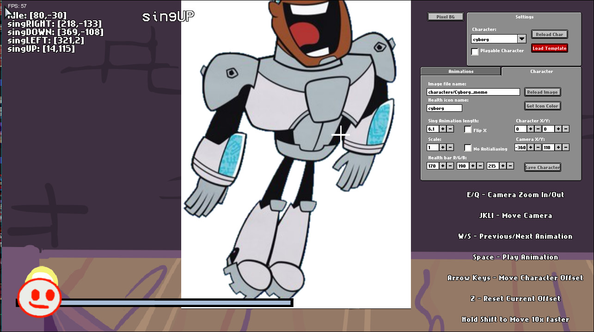Increase Sing Animation length with plus
Screen dimensions: 594x332
(x=443, y=129)
